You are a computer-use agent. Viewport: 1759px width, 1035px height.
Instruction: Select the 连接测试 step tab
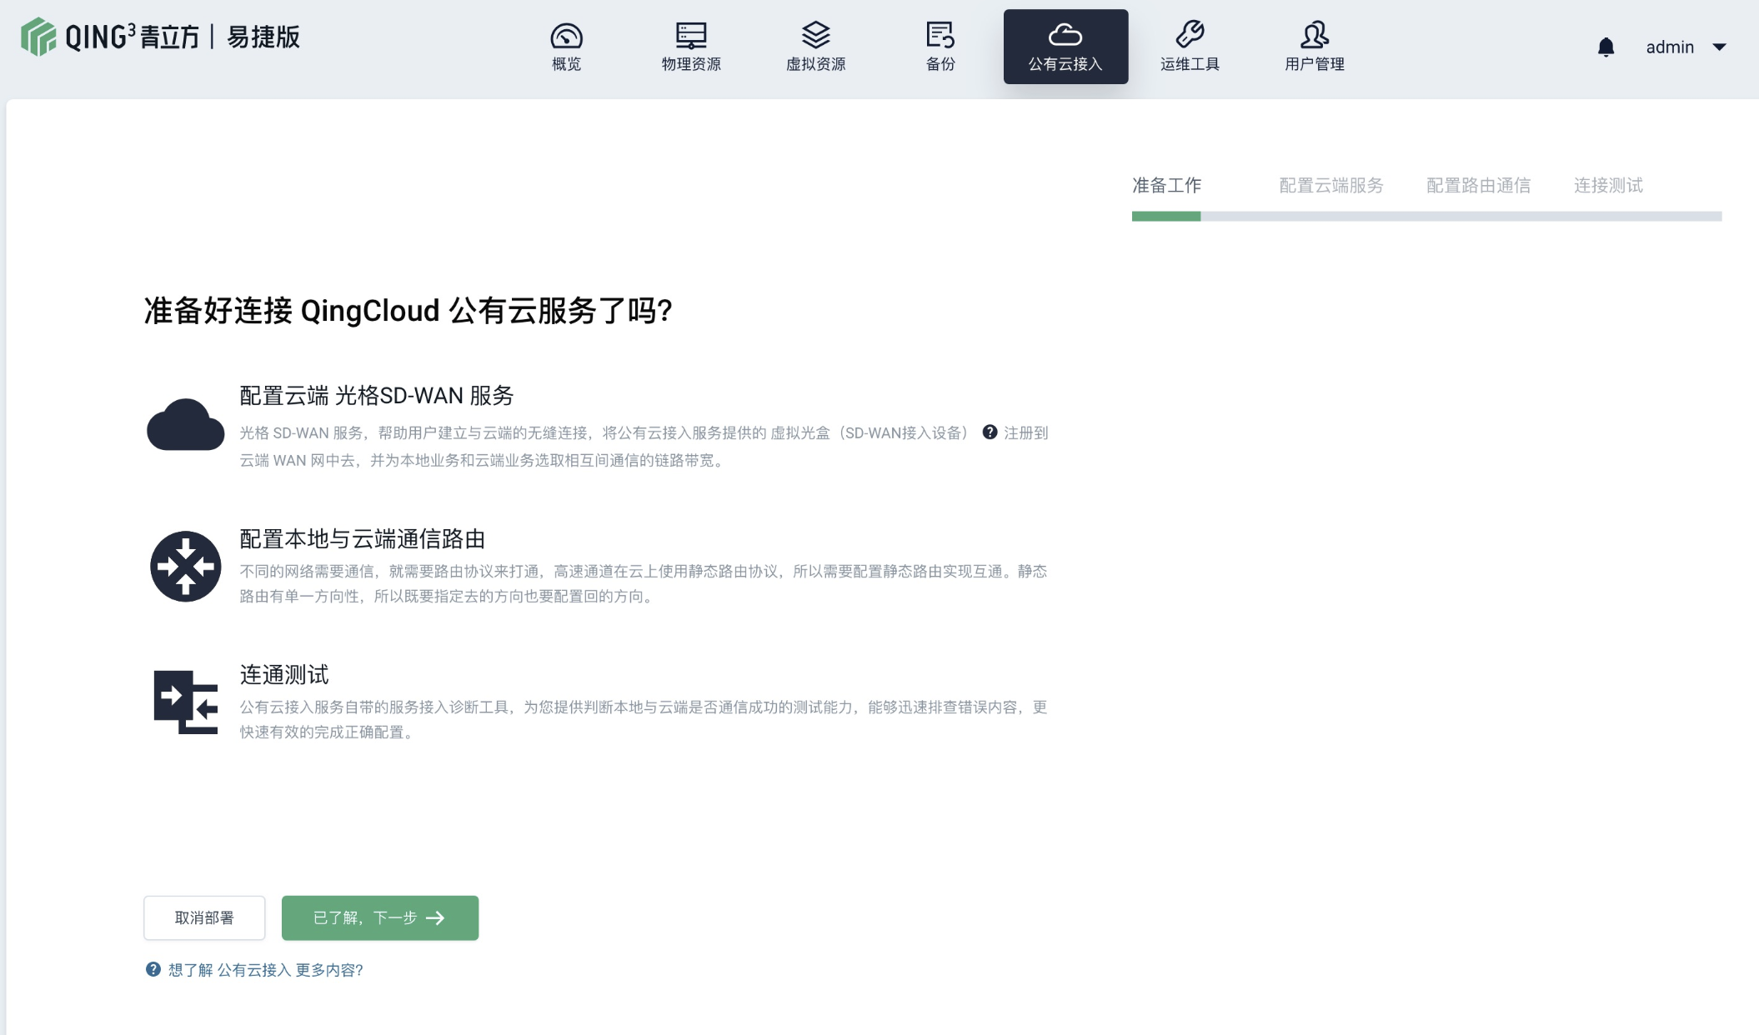click(1608, 185)
